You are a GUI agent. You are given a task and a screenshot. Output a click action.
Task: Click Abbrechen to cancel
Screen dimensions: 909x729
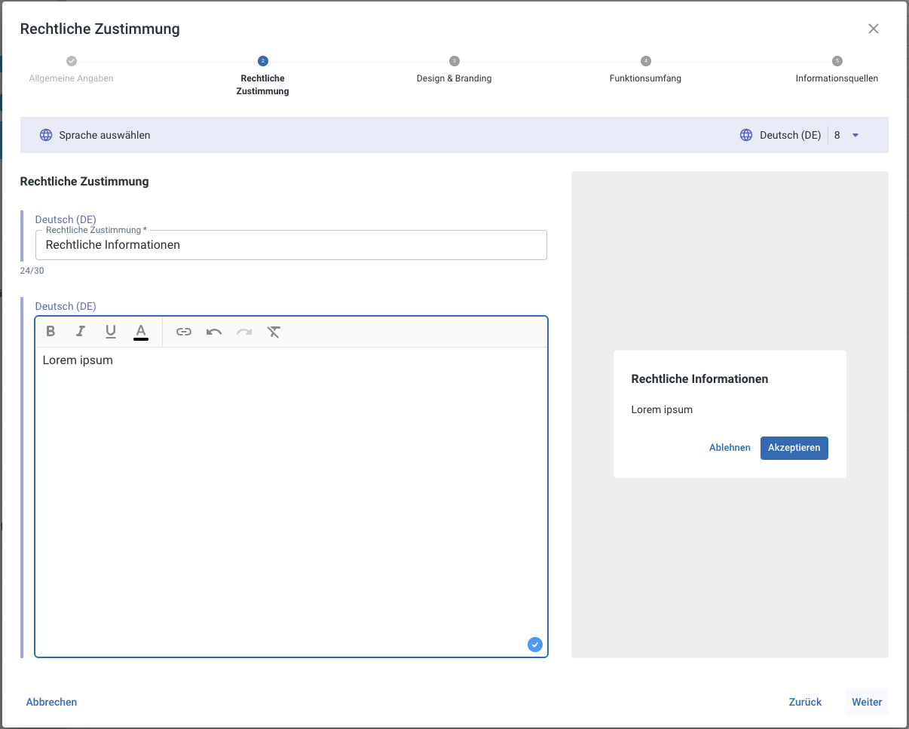pyautogui.click(x=51, y=702)
